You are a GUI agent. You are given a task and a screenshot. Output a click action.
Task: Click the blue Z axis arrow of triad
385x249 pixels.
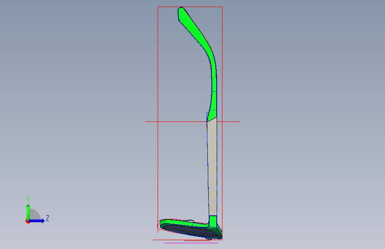[37, 221]
